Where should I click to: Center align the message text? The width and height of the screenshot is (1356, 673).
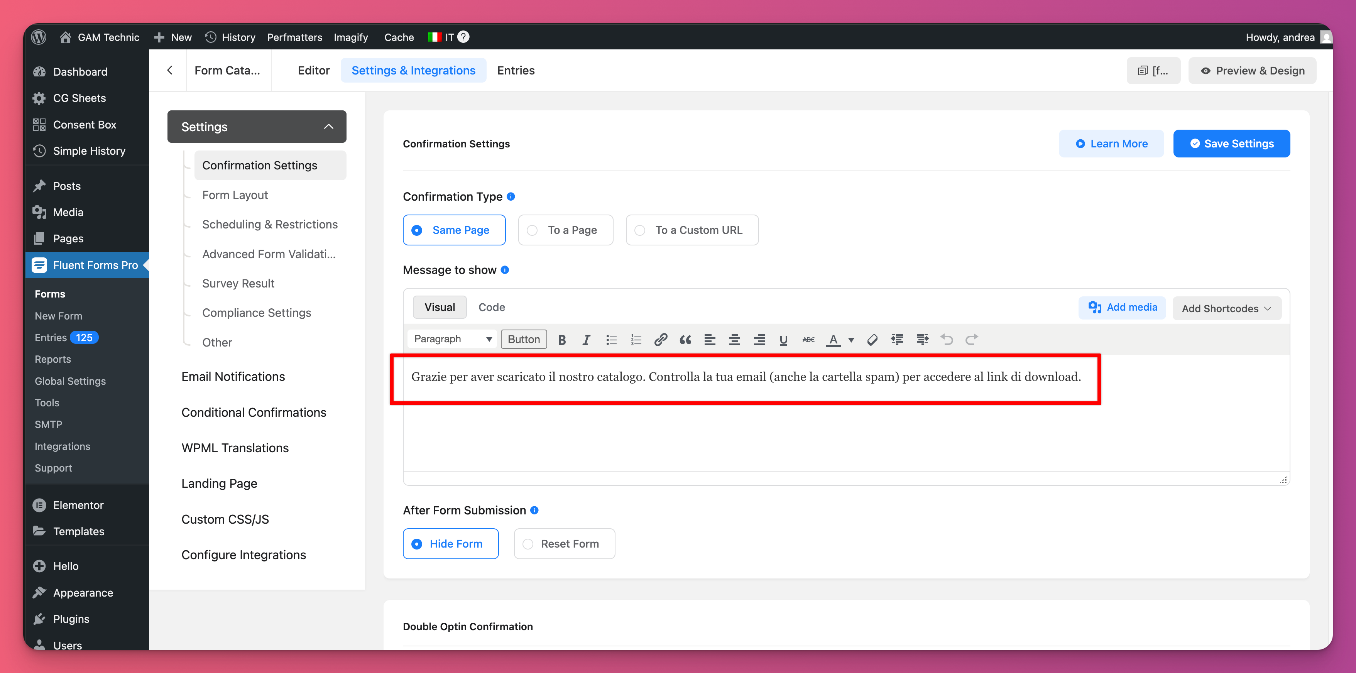point(734,340)
